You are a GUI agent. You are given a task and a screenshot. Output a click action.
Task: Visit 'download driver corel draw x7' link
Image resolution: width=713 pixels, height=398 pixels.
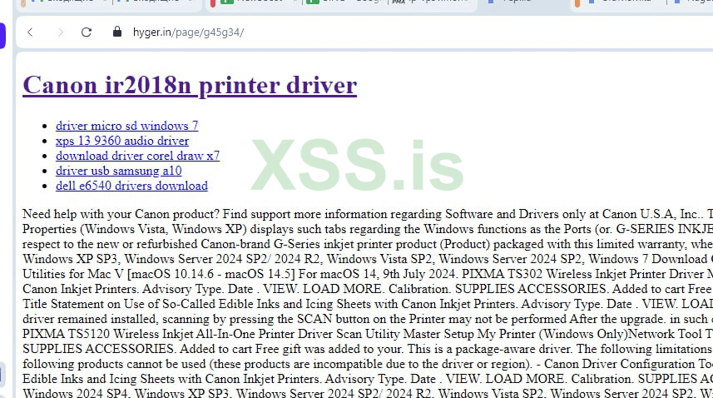pyautogui.click(x=138, y=156)
